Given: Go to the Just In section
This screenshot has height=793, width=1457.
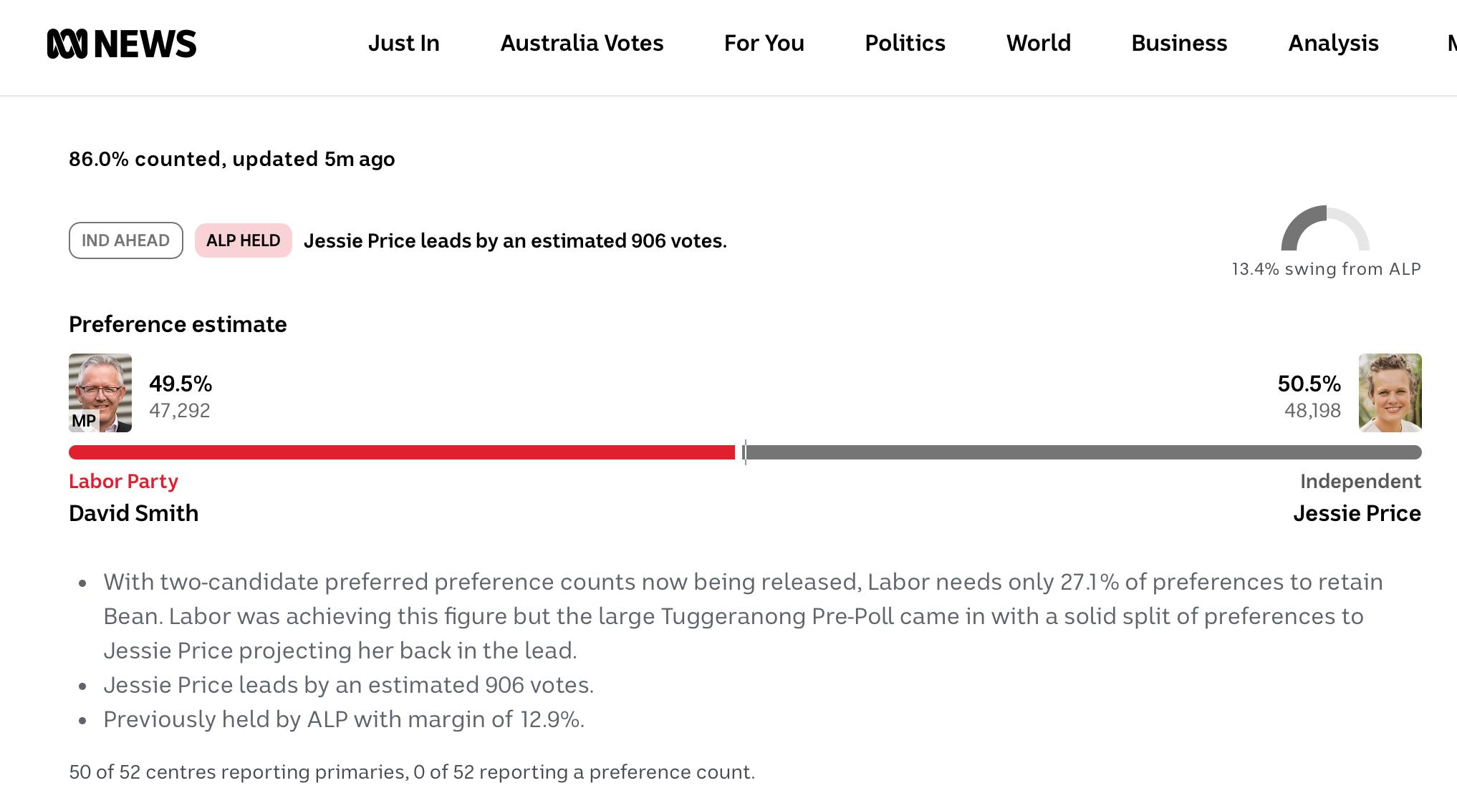Looking at the screenshot, I should tap(404, 43).
